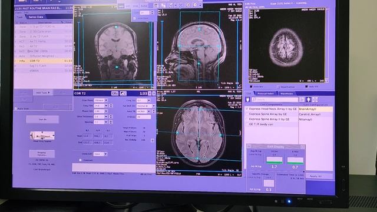Go to next series in COR T2 header
The image size is (377, 212).
pos(154,94)
